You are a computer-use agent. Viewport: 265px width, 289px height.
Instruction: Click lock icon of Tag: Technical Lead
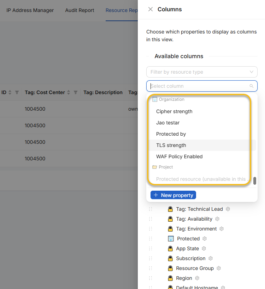coord(170,209)
